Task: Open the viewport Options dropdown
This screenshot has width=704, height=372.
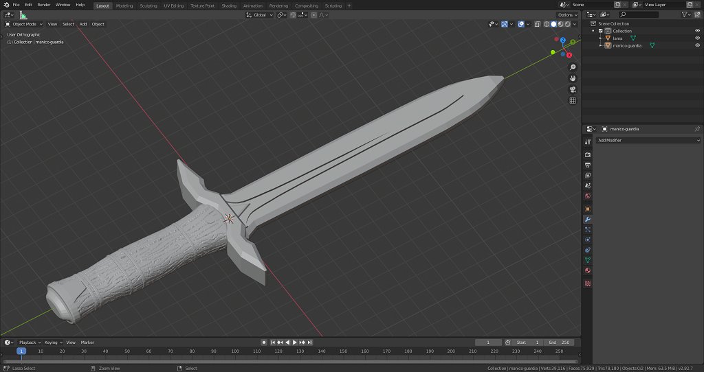Action: (567, 15)
